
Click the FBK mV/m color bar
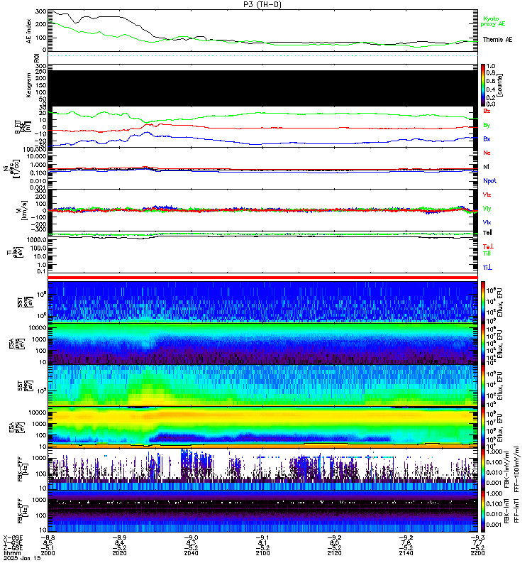click(x=483, y=469)
